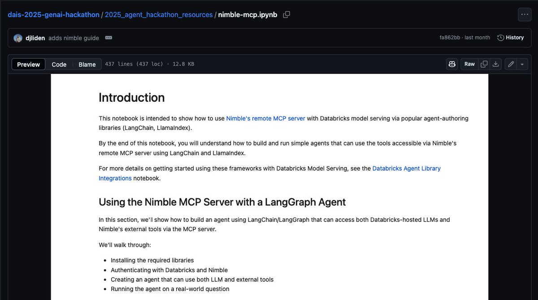This screenshot has width=538, height=300.
Task: Switch to Preview tab
Action: (x=29, y=64)
